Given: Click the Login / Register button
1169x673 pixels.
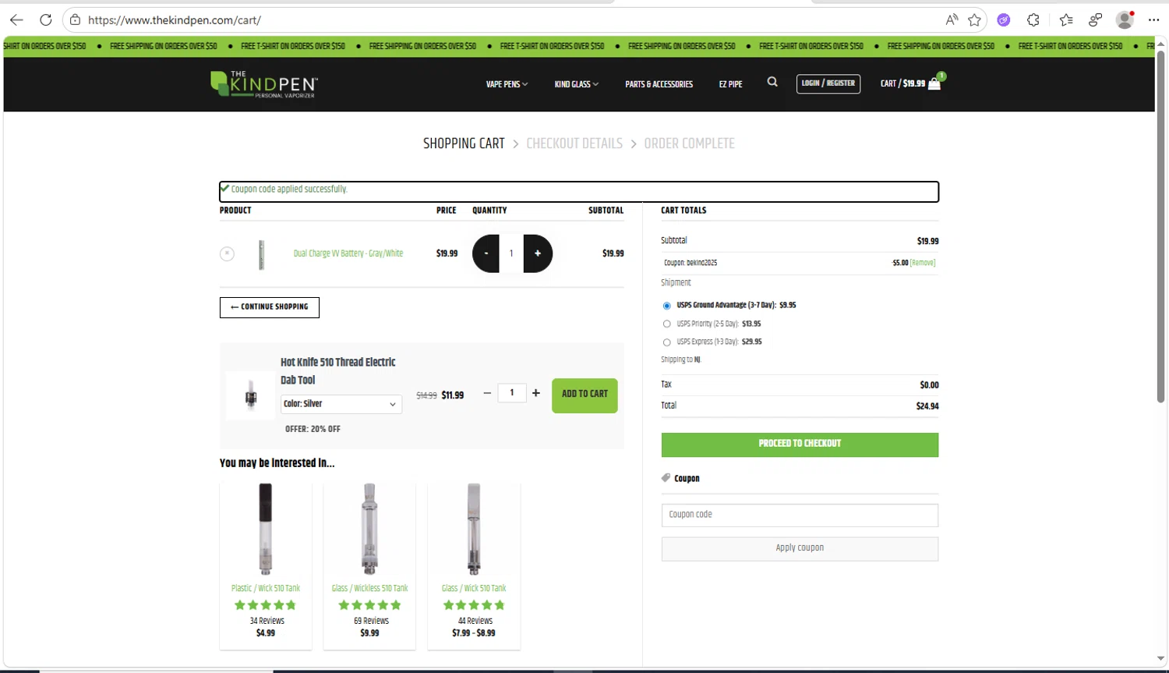Looking at the screenshot, I should coord(828,83).
